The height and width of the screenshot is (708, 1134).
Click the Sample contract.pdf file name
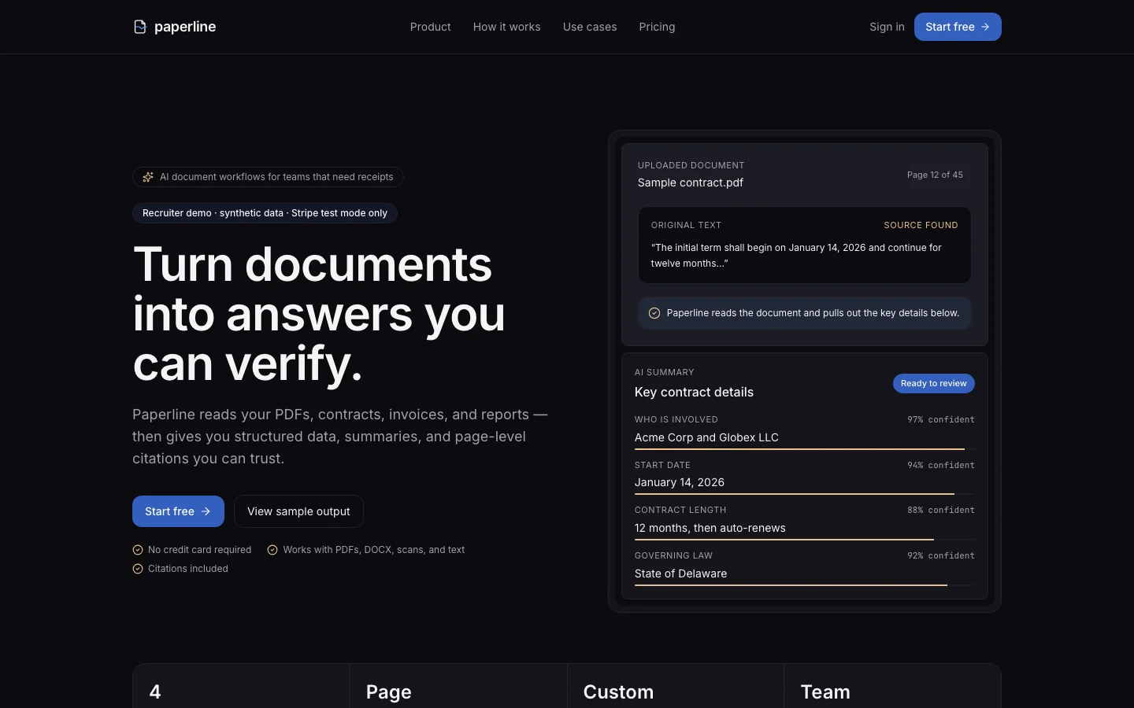(x=691, y=183)
